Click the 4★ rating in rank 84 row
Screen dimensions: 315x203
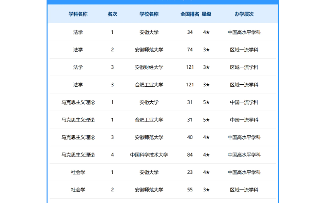[206, 155]
